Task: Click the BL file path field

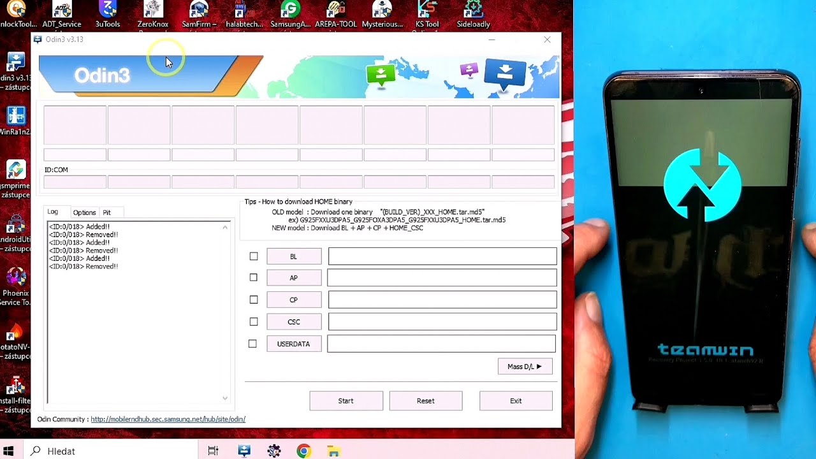Action: (x=442, y=256)
